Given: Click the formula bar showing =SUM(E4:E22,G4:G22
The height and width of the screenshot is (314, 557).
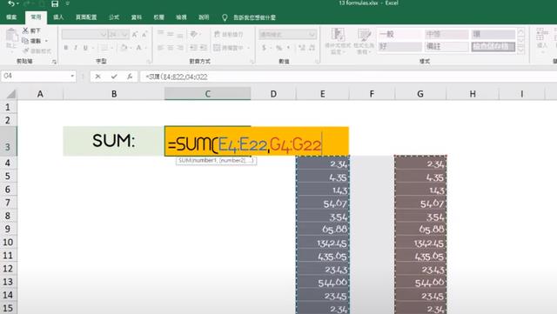Looking at the screenshot, I should click(349, 77).
